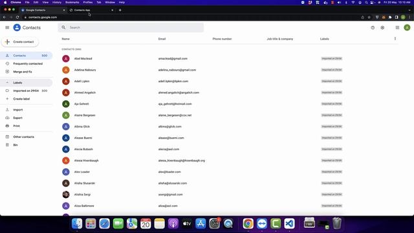This screenshot has height=233, width=414.
Task: Open the File menu
Action: (x=27, y=2)
